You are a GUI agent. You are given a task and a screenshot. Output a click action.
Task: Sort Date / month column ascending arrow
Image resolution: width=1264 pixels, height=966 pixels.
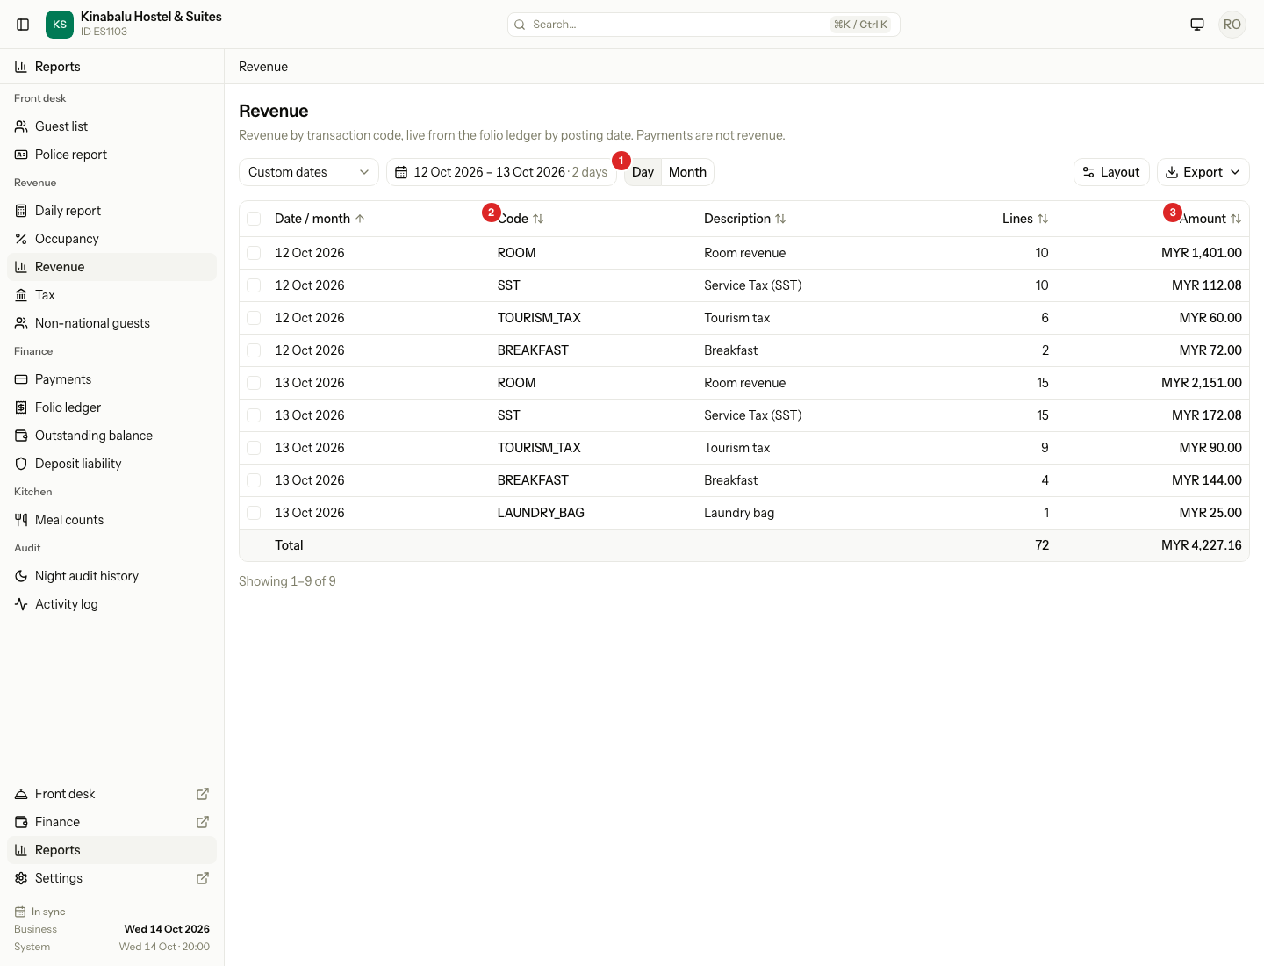click(360, 219)
